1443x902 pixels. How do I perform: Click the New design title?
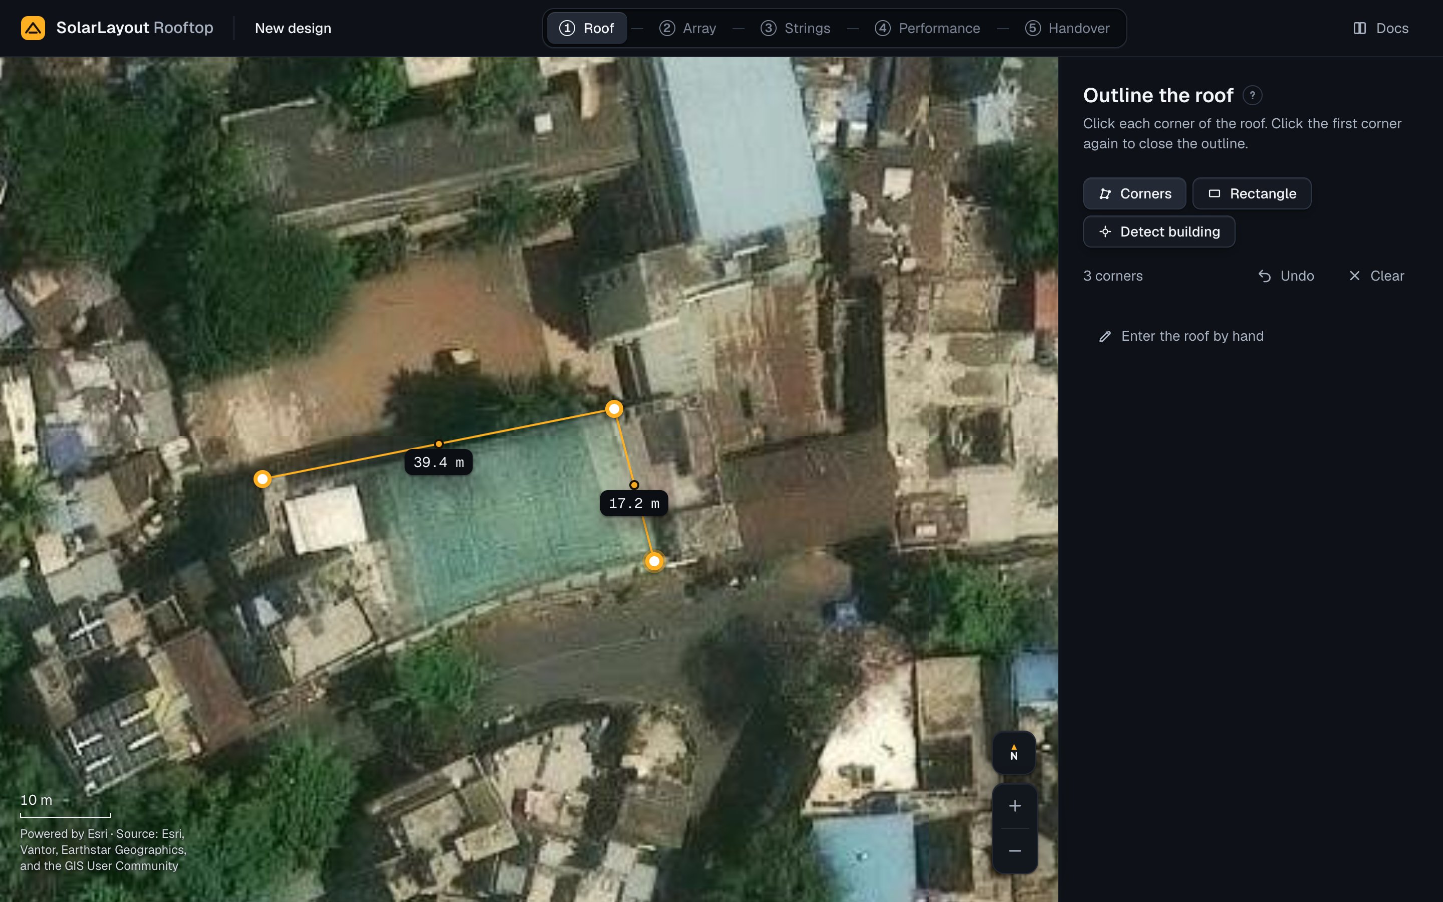pos(293,28)
